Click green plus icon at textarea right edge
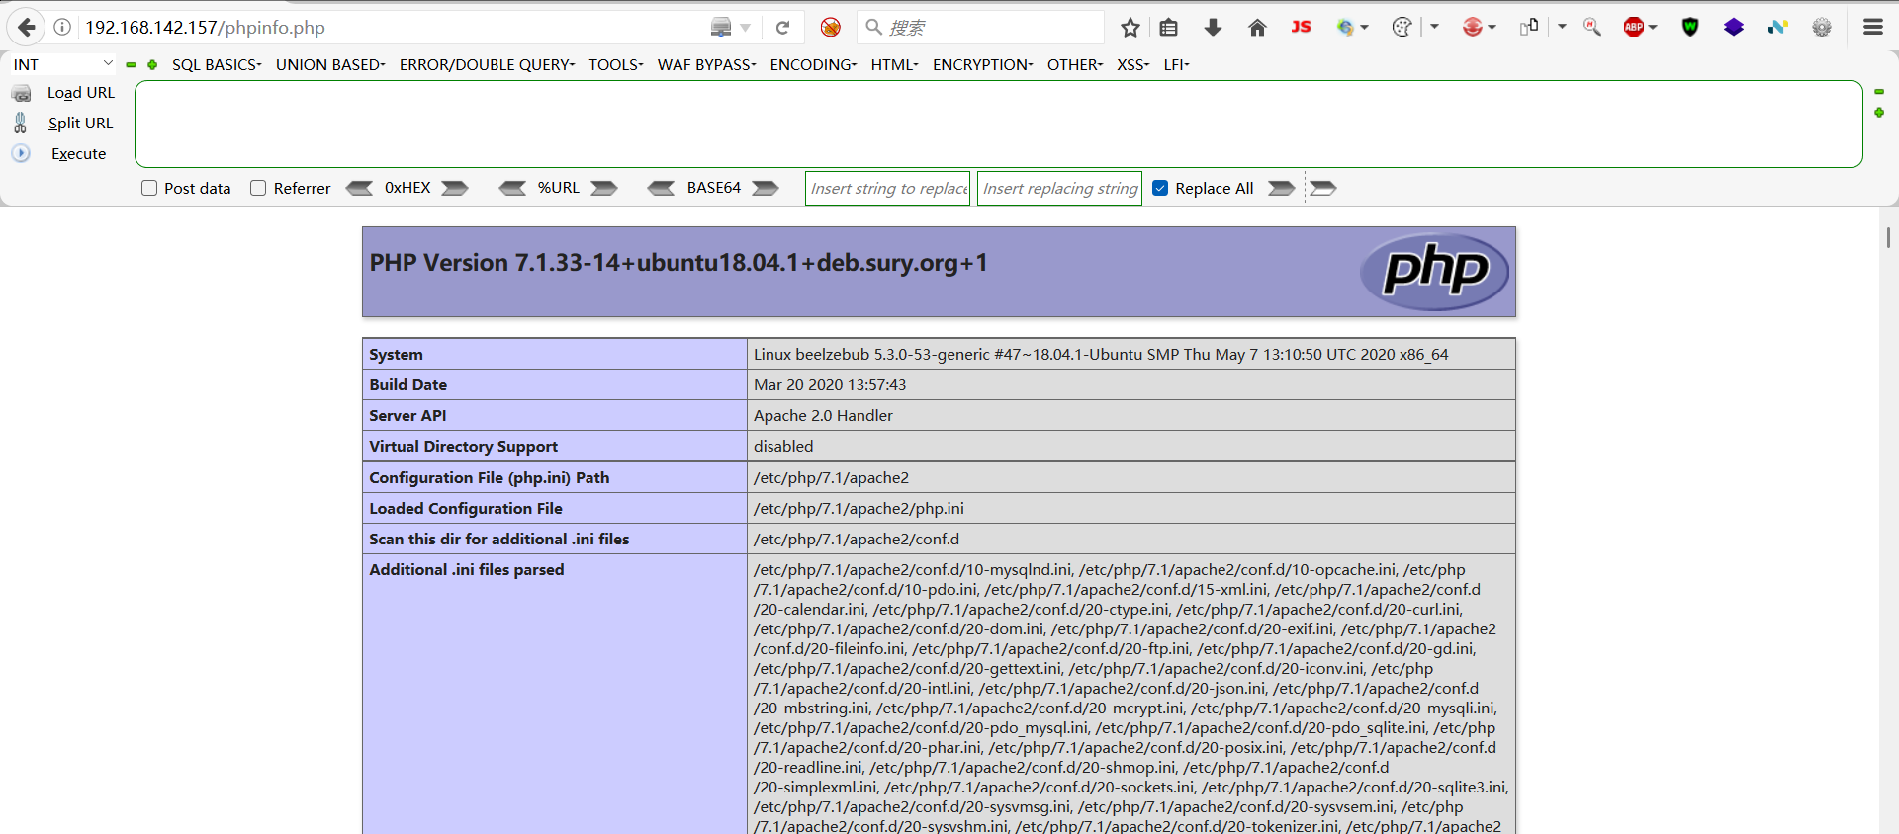1899x834 pixels. pyautogui.click(x=1879, y=113)
